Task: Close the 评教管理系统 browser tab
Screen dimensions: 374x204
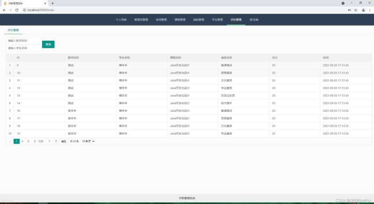Action: [45, 3]
